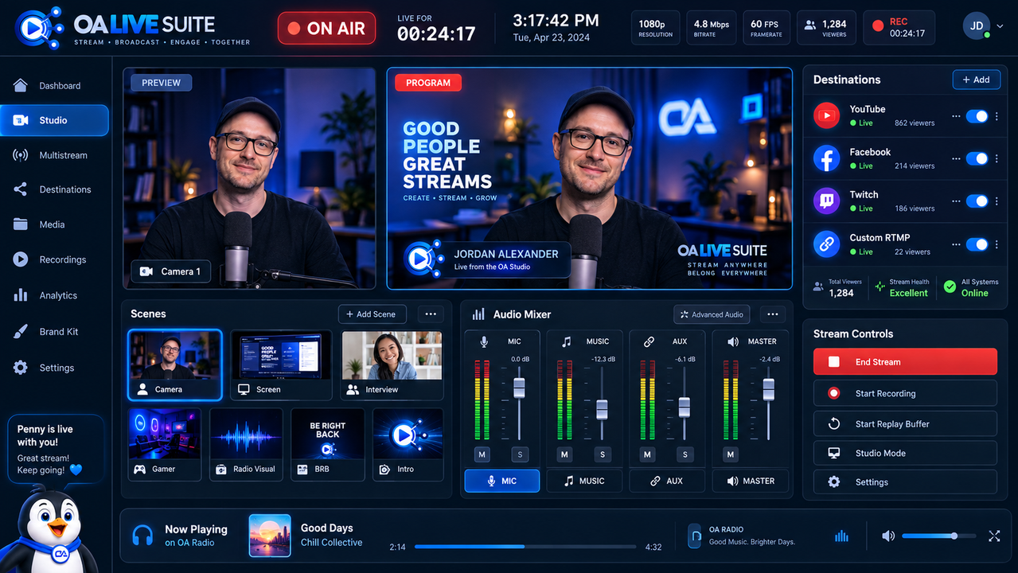Open Advanced Audio settings
Viewport: 1018px width, 573px height.
coord(712,314)
